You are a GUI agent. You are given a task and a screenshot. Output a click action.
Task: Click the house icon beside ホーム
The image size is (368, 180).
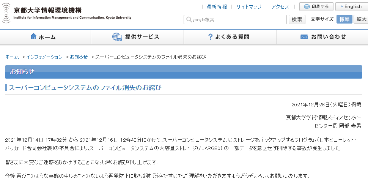click(x=33, y=36)
